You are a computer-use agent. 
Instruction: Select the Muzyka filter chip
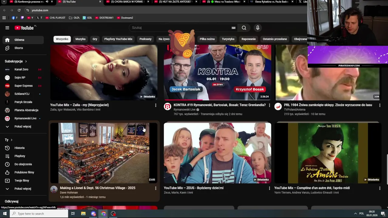[80, 39]
